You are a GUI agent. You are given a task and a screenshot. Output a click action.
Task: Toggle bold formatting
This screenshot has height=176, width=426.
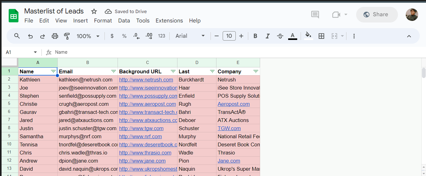(255, 36)
